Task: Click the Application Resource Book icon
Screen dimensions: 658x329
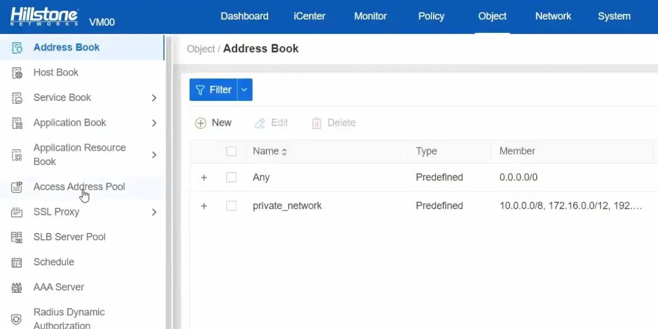Action: [x=17, y=155]
